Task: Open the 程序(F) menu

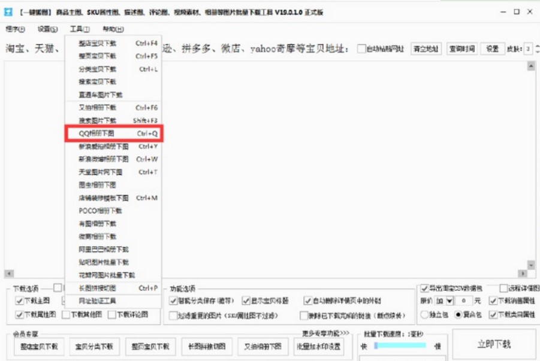Action: click(x=15, y=29)
